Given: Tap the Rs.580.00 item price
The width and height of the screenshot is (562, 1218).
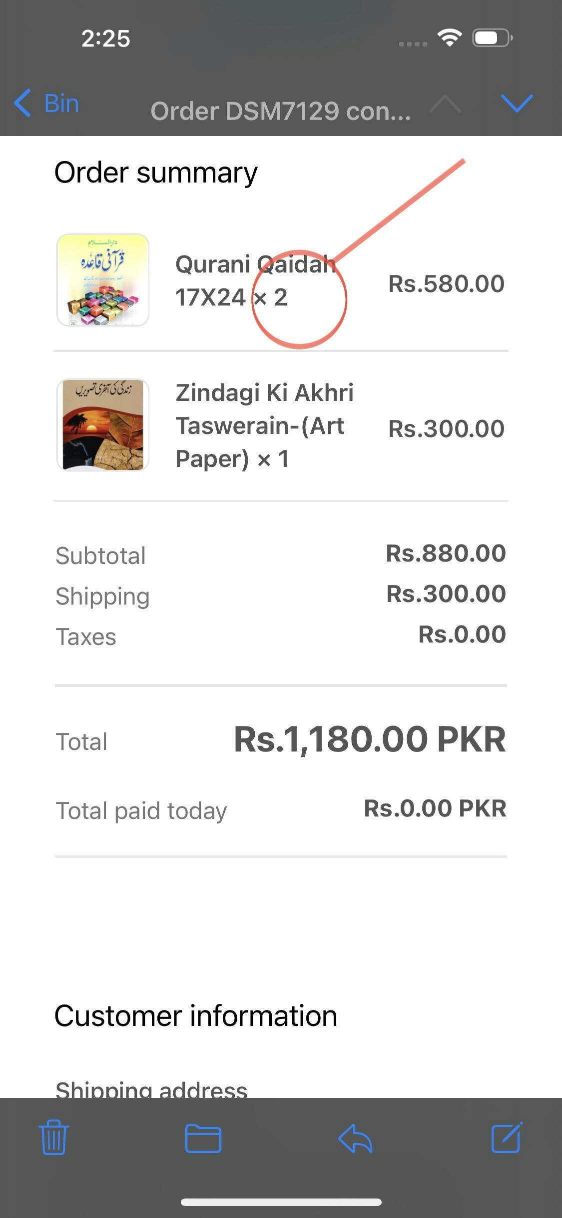Looking at the screenshot, I should coord(446,283).
